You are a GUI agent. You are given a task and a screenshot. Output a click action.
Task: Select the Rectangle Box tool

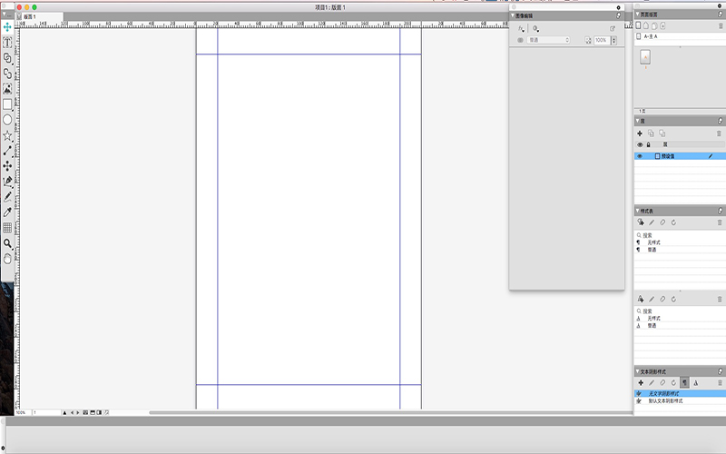[x=7, y=104]
